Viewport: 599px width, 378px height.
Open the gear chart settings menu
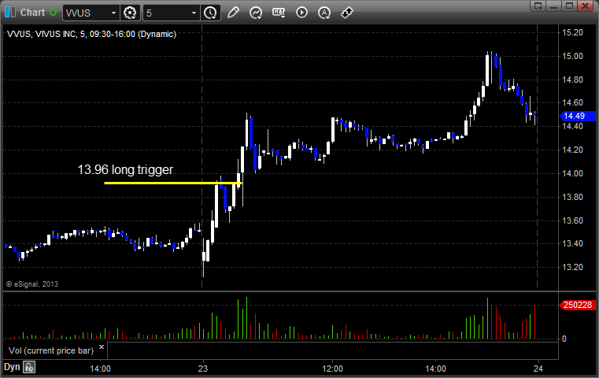click(x=130, y=13)
